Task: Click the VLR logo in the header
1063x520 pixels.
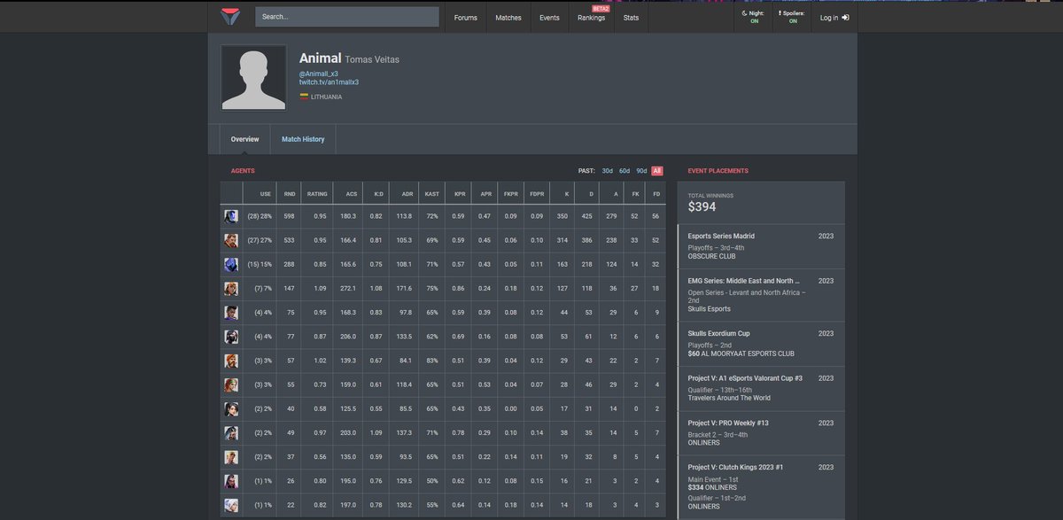Action: click(229, 17)
